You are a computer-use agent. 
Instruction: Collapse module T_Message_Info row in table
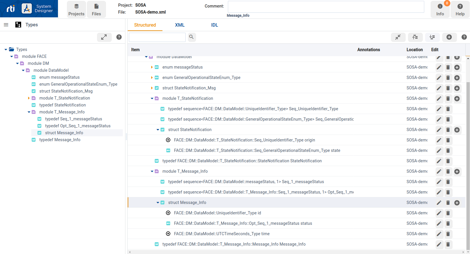pyautogui.click(x=152, y=171)
